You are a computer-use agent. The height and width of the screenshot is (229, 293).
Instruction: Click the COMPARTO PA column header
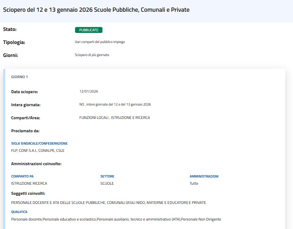point(22,176)
